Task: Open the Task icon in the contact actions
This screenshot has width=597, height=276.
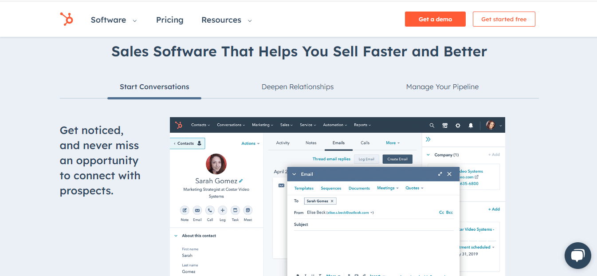Action: (x=235, y=210)
